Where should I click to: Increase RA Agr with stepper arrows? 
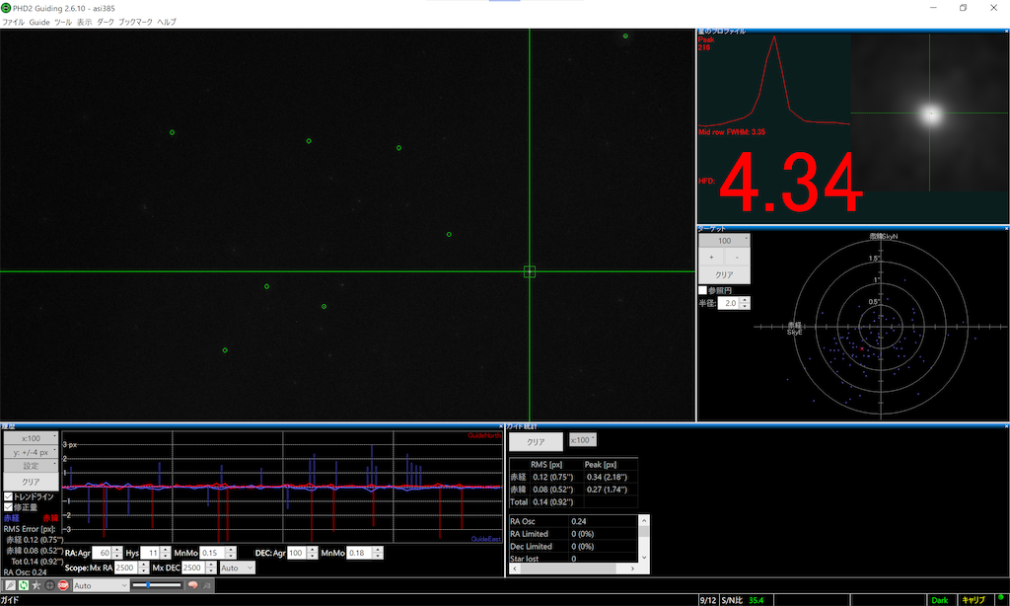117,550
